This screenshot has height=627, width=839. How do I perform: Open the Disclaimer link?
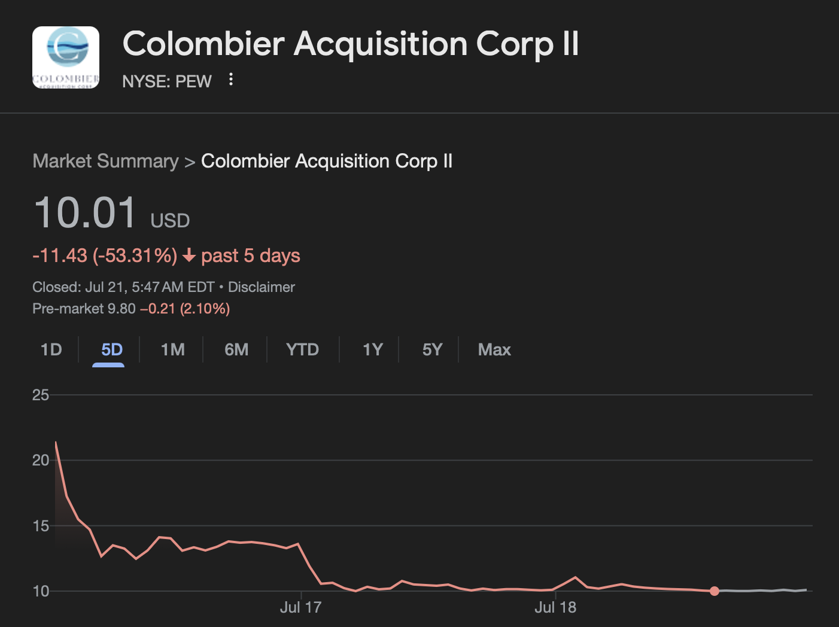pyautogui.click(x=262, y=287)
